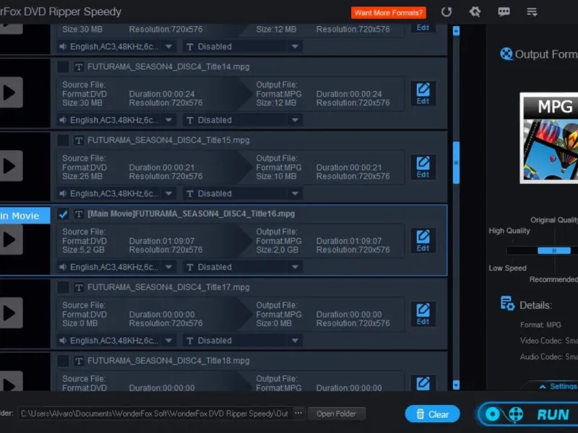The image size is (578, 433).
Task: Edit the Title17 output file
Action: (423, 315)
